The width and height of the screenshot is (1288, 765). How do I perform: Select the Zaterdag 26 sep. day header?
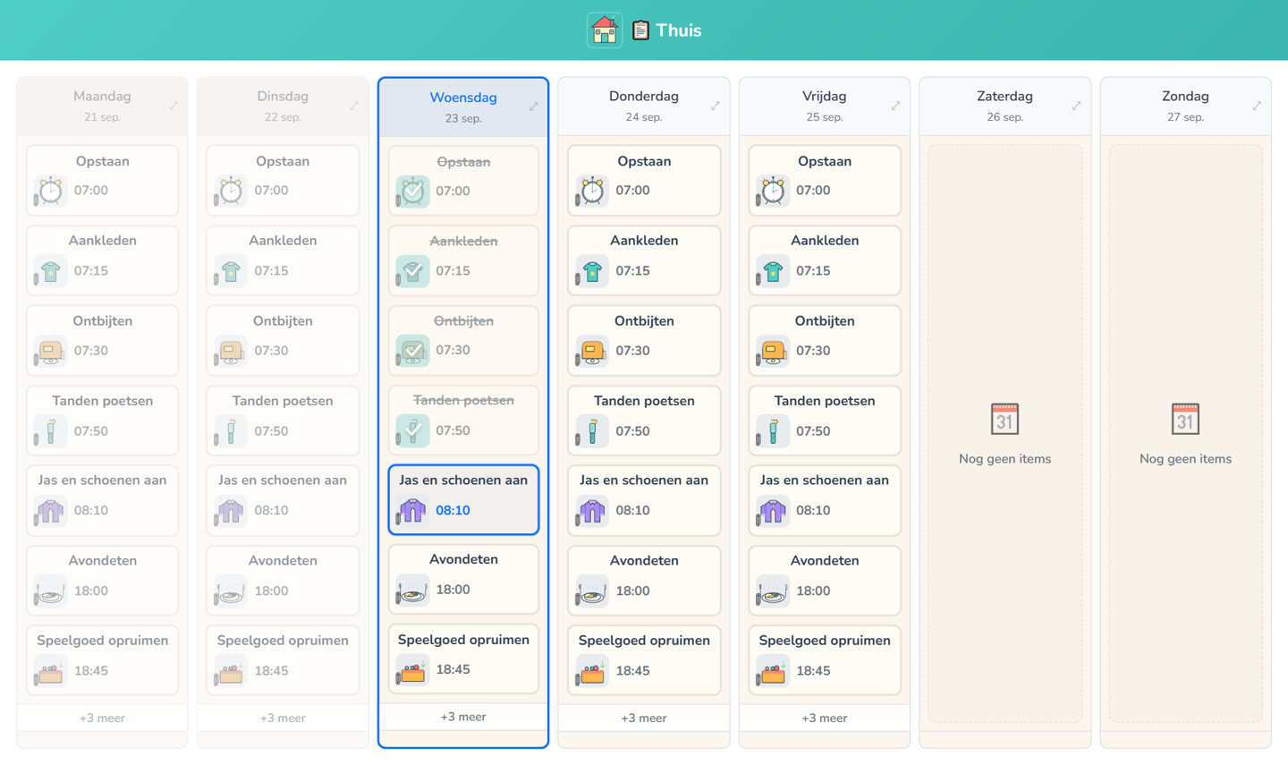1005,106
